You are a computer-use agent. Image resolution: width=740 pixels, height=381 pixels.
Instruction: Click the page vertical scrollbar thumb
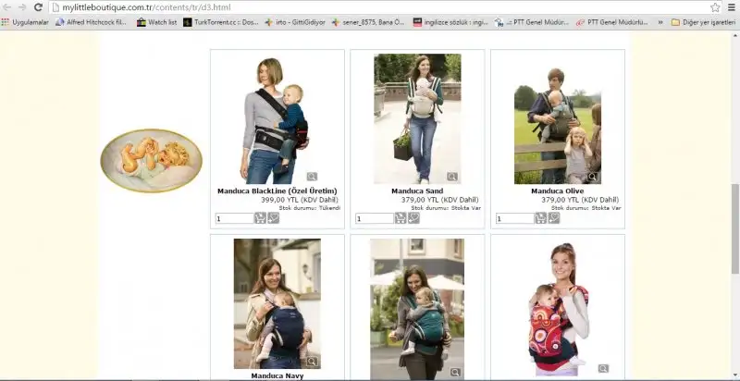tap(734, 228)
